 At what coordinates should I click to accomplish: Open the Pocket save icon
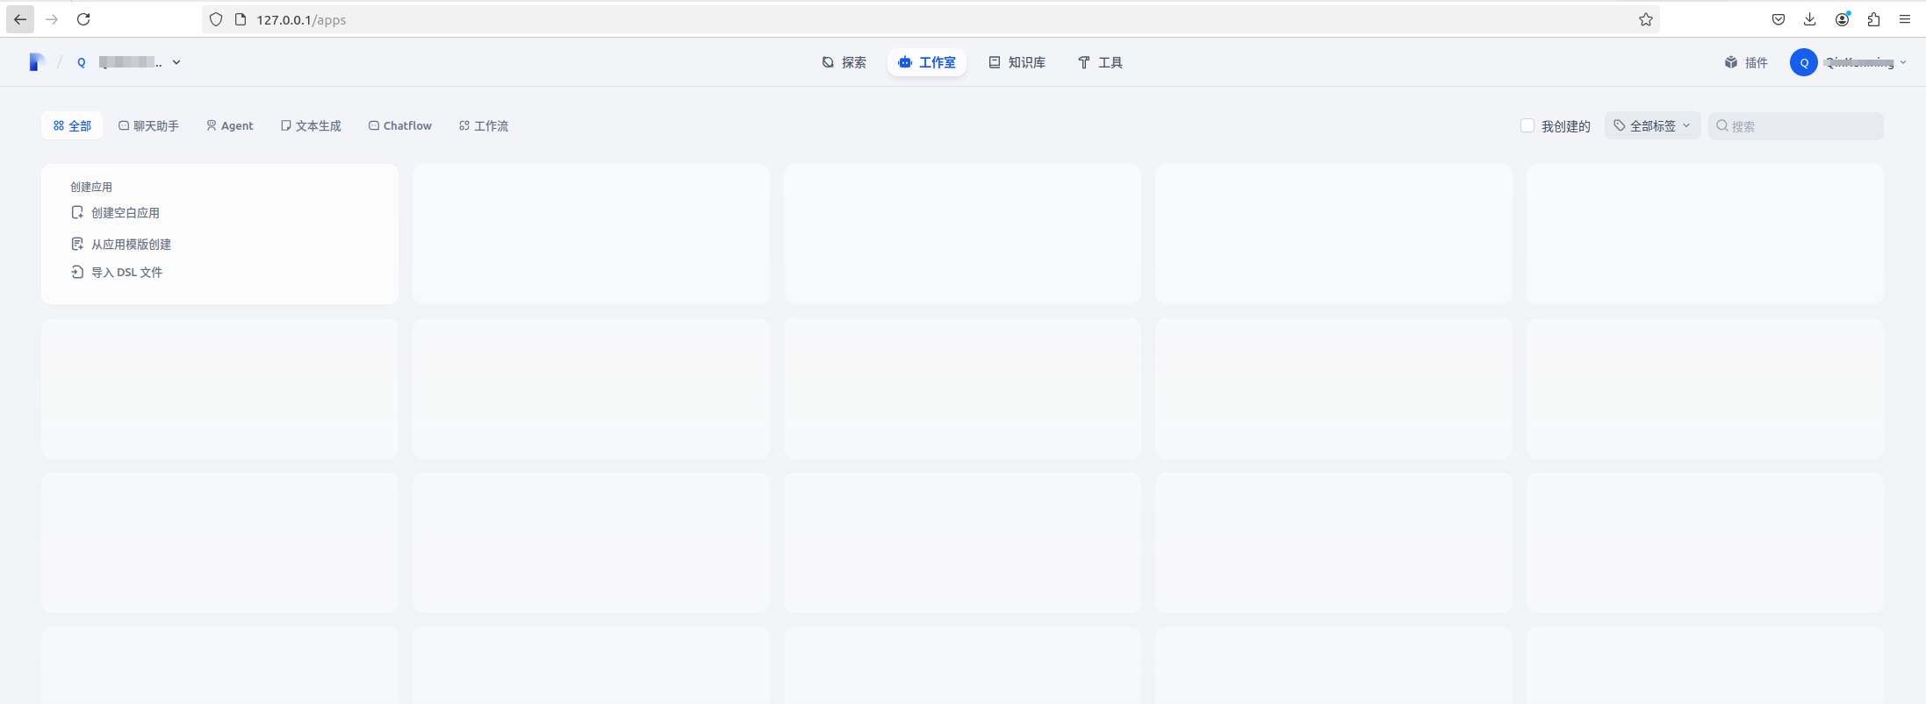pyautogui.click(x=1779, y=19)
